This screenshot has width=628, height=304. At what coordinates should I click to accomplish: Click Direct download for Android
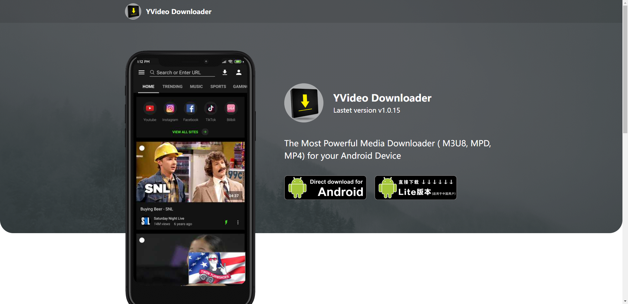tap(325, 187)
